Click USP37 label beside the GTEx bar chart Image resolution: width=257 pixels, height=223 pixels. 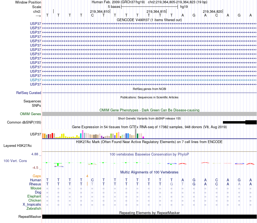(35, 134)
